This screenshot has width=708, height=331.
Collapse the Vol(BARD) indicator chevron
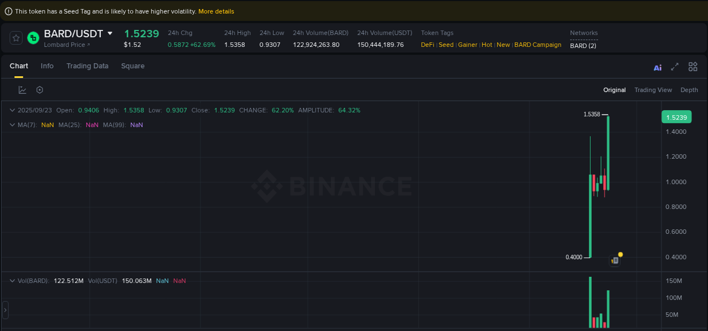pyautogui.click(x=12, y=281)
